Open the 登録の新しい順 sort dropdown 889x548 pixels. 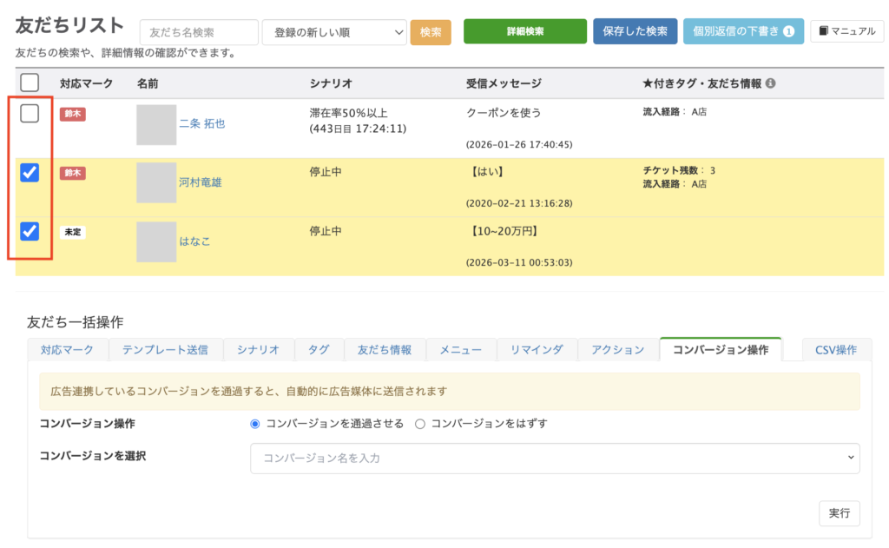pyautogui.click(x=334, y=32)
